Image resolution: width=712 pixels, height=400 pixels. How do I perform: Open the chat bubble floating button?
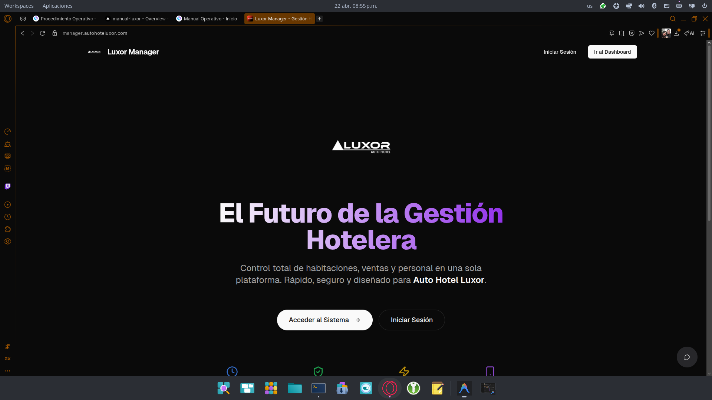[687, 357]
